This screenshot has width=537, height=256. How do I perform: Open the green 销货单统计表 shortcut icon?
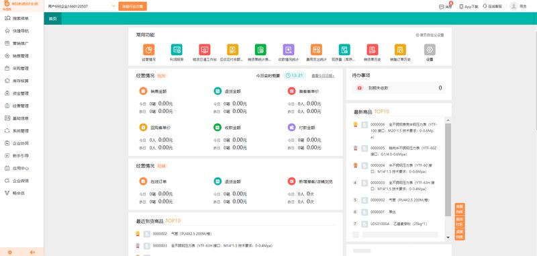pos(260,50)
